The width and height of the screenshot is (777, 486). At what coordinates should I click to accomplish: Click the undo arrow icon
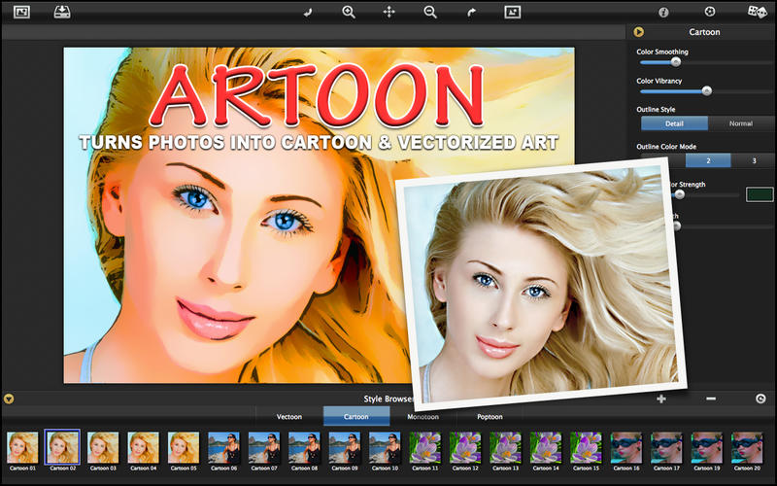308,13
